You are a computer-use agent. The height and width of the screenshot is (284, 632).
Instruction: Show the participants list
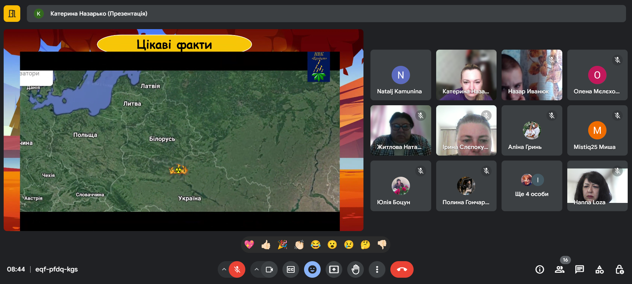pyautogui.click(x=560, y=269)
